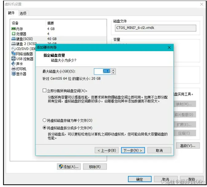The image size is (207, 187).
Task: Select the 声卡 row label
Action: [x=20, y=64]
